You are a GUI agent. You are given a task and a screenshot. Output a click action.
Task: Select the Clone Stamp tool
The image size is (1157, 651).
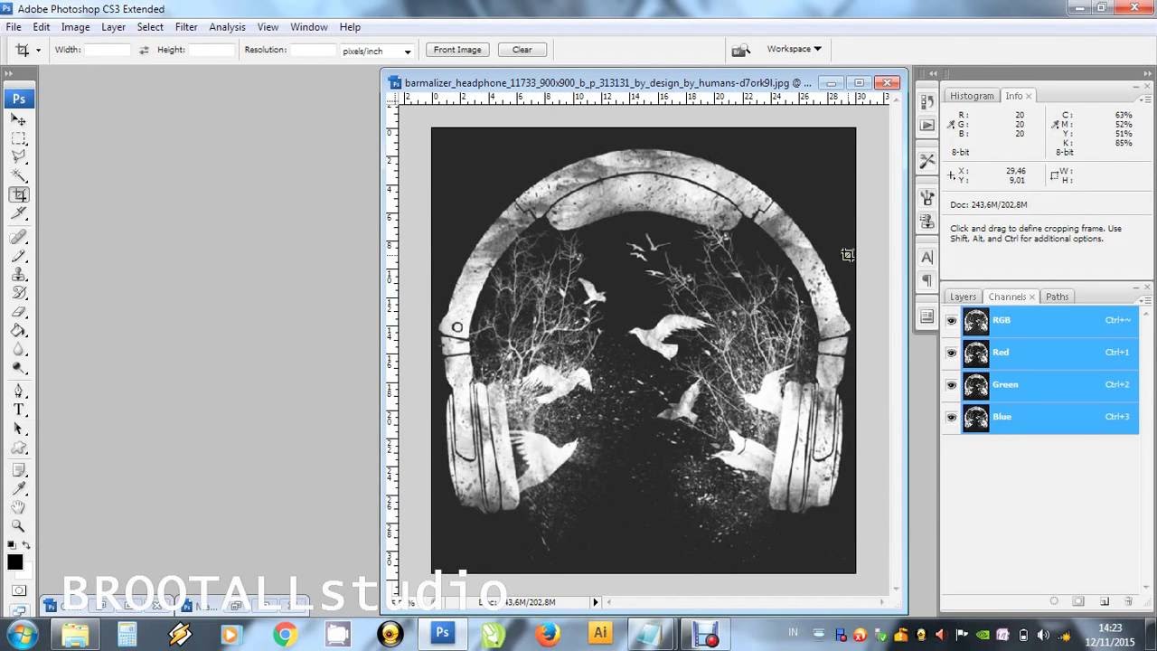coord(19,274)
